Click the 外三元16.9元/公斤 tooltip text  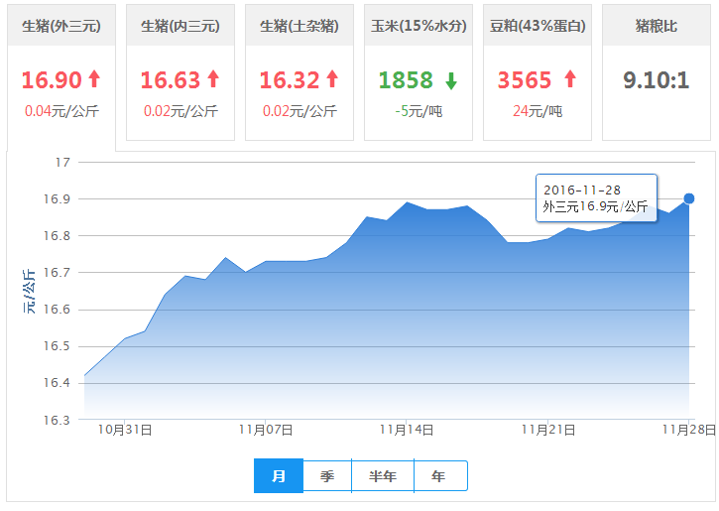coord(595,206)
